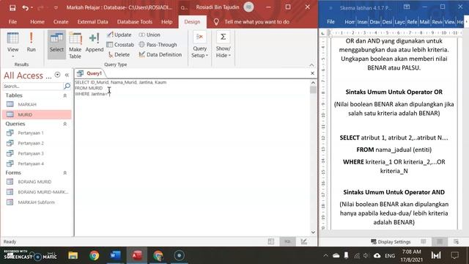Screen dimensions: 469x264
Task: Click the Undo arrow in Access
Action: pos(25,7)
